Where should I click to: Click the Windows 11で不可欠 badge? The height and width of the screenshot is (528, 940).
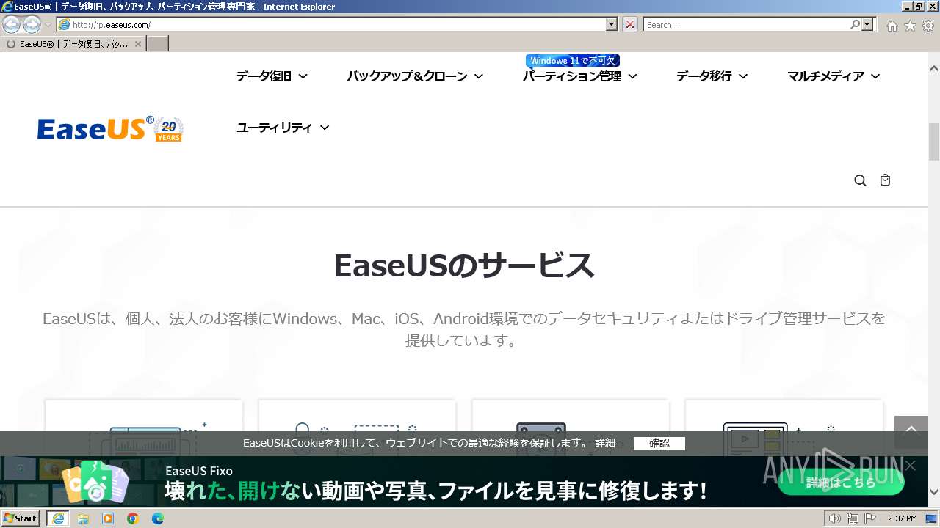[x=573, y=61]
